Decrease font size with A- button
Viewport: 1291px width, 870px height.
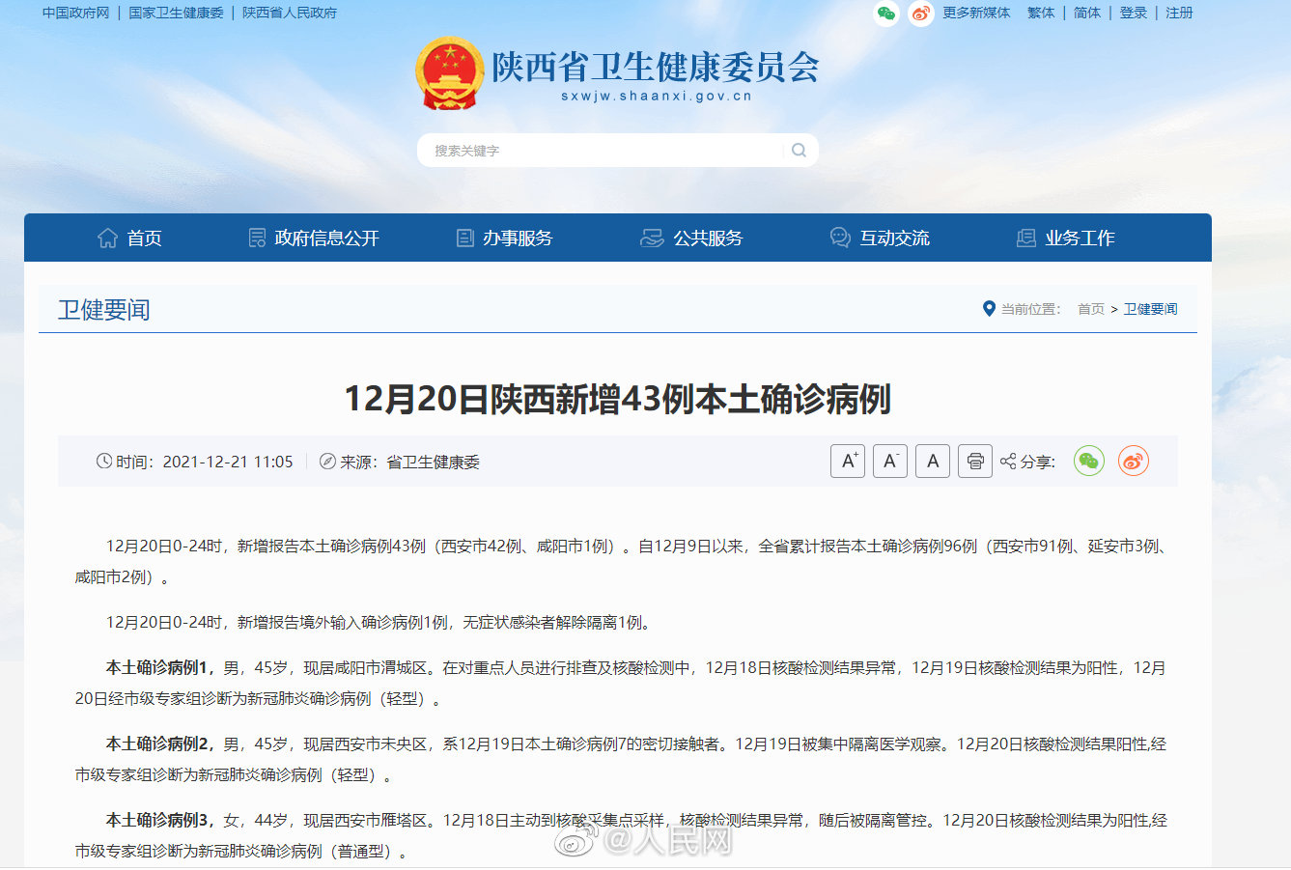pos(890,462)
